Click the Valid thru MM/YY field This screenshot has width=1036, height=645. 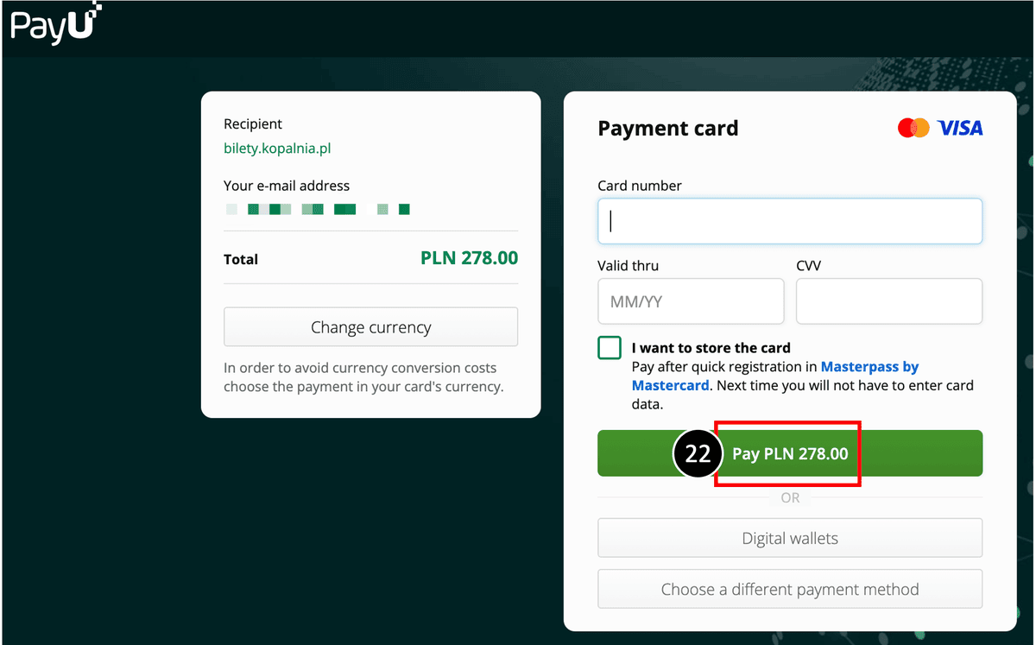point(691,301)
